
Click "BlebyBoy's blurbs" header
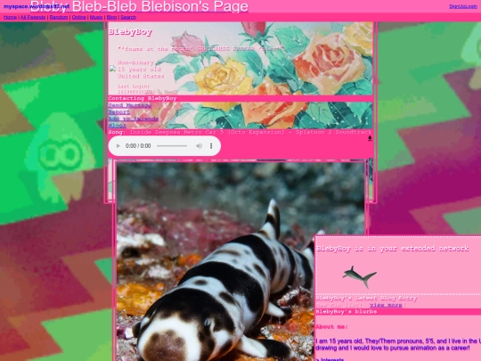click(x=346, y=312)
